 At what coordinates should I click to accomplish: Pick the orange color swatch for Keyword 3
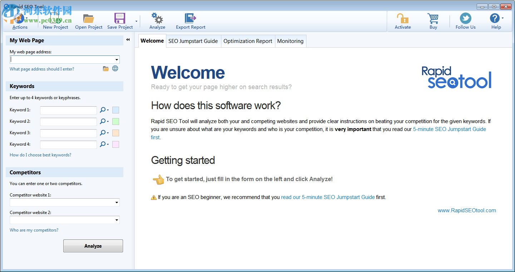pos(116,133)
